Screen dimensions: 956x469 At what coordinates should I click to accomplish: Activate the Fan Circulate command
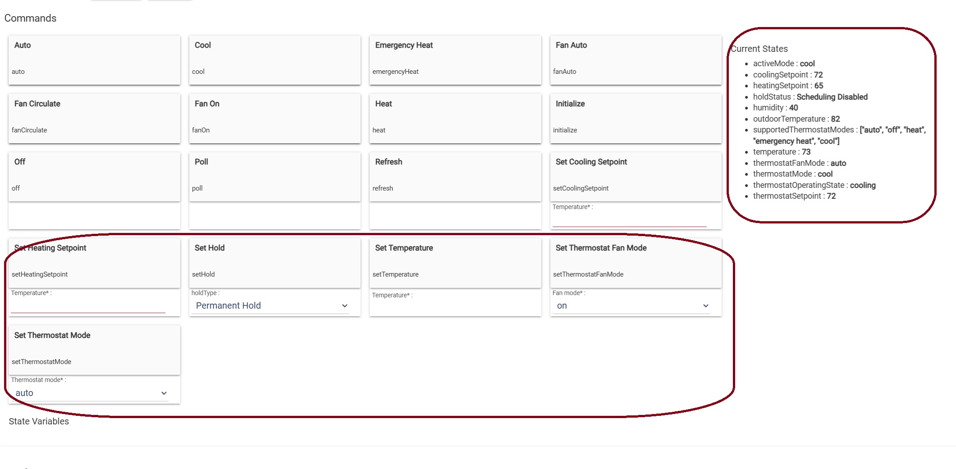(94, 118)
